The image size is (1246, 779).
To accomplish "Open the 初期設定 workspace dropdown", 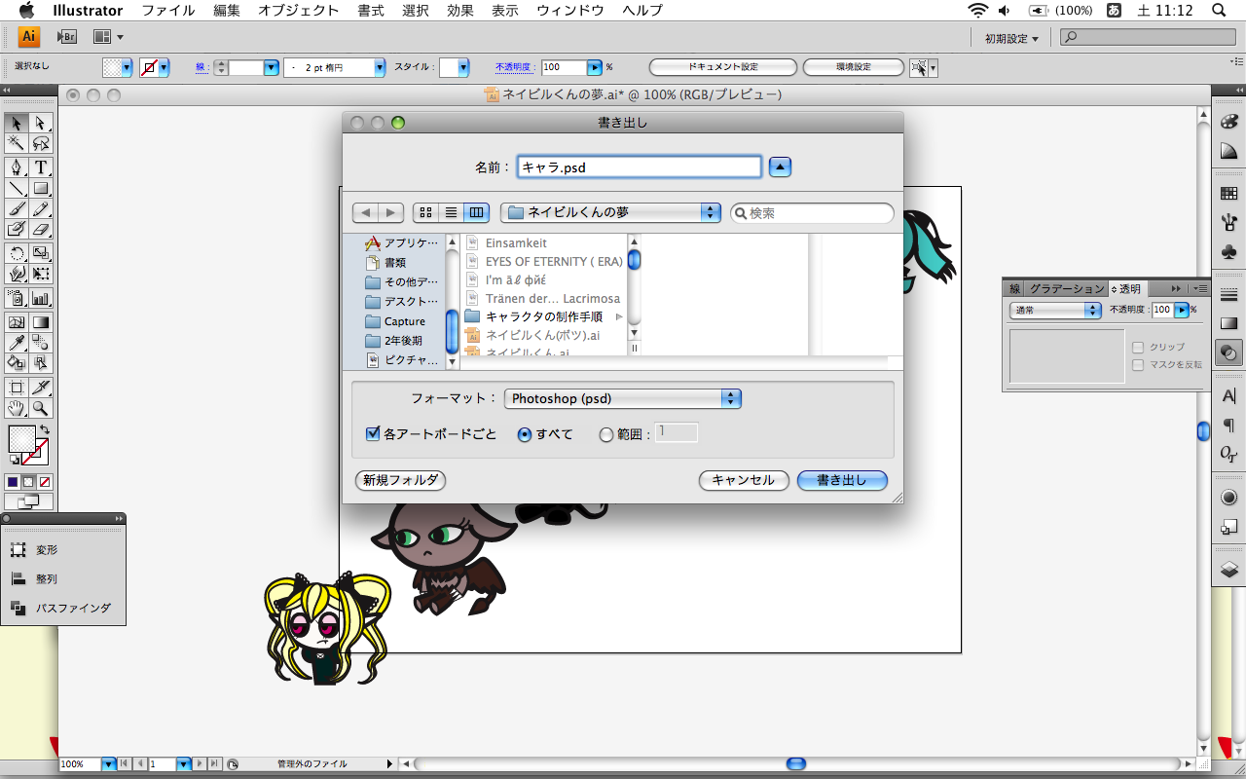I will 1011,38.
